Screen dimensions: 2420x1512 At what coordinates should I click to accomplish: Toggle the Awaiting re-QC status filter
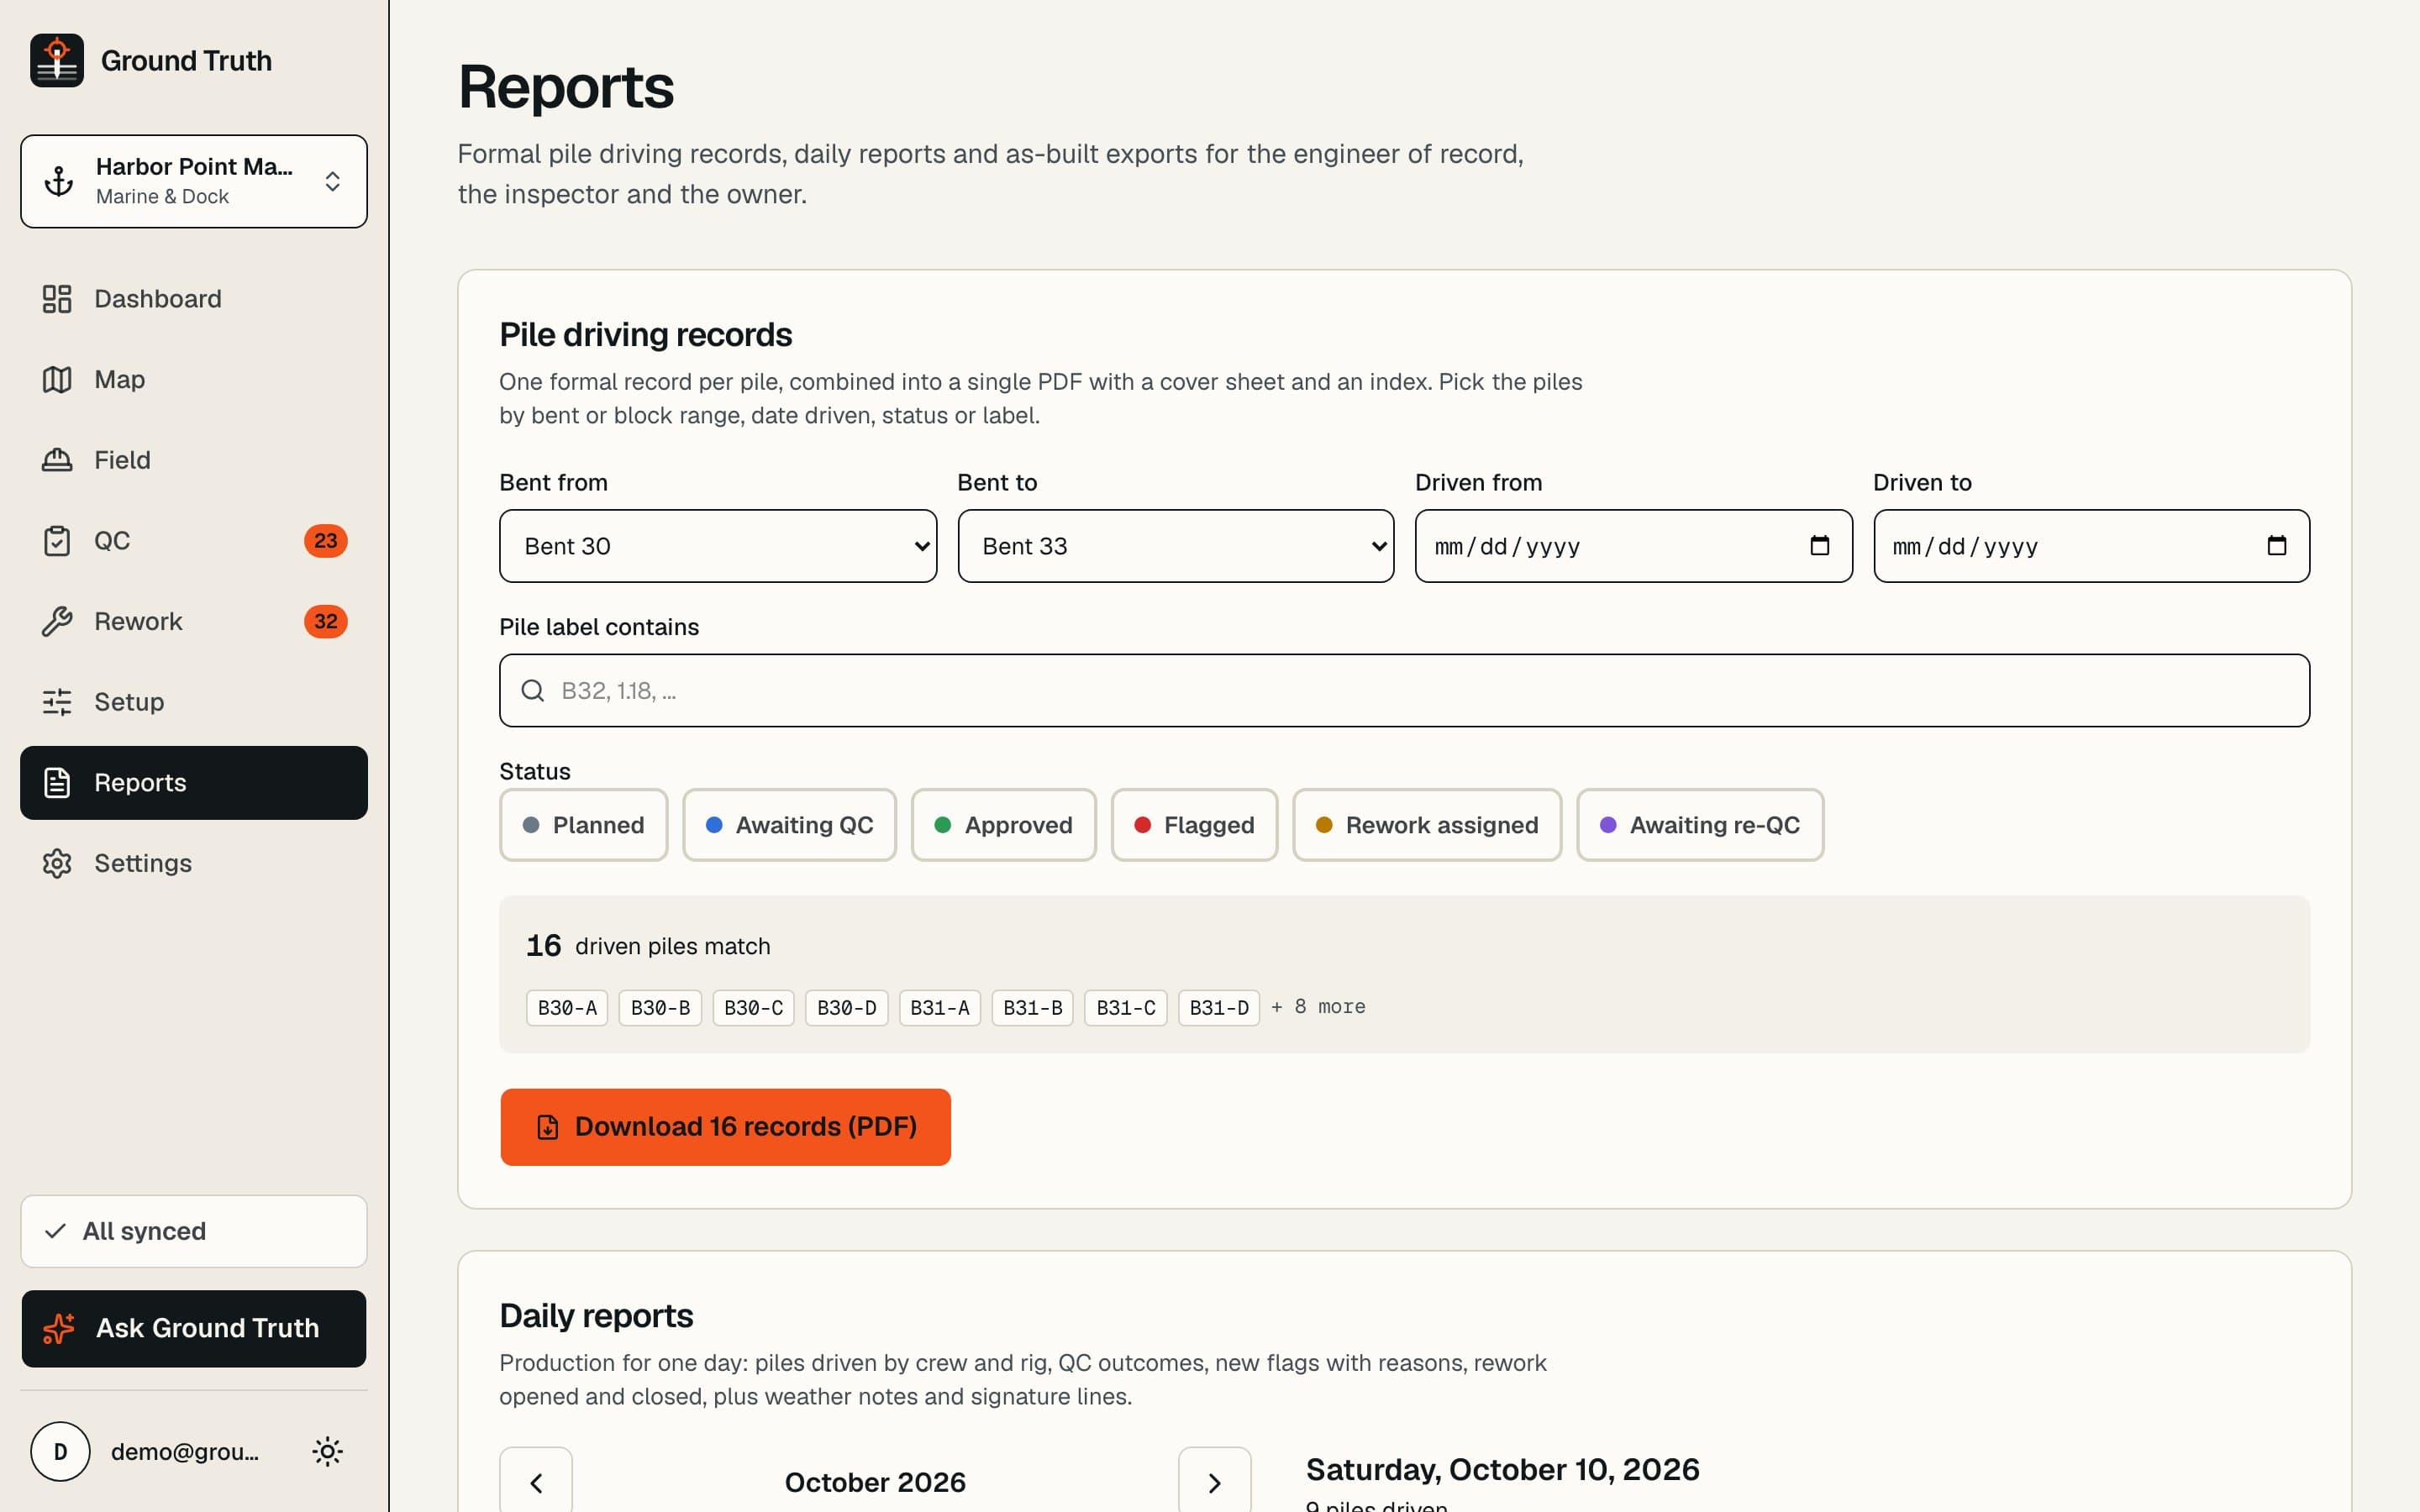[x=1700, y=825]
